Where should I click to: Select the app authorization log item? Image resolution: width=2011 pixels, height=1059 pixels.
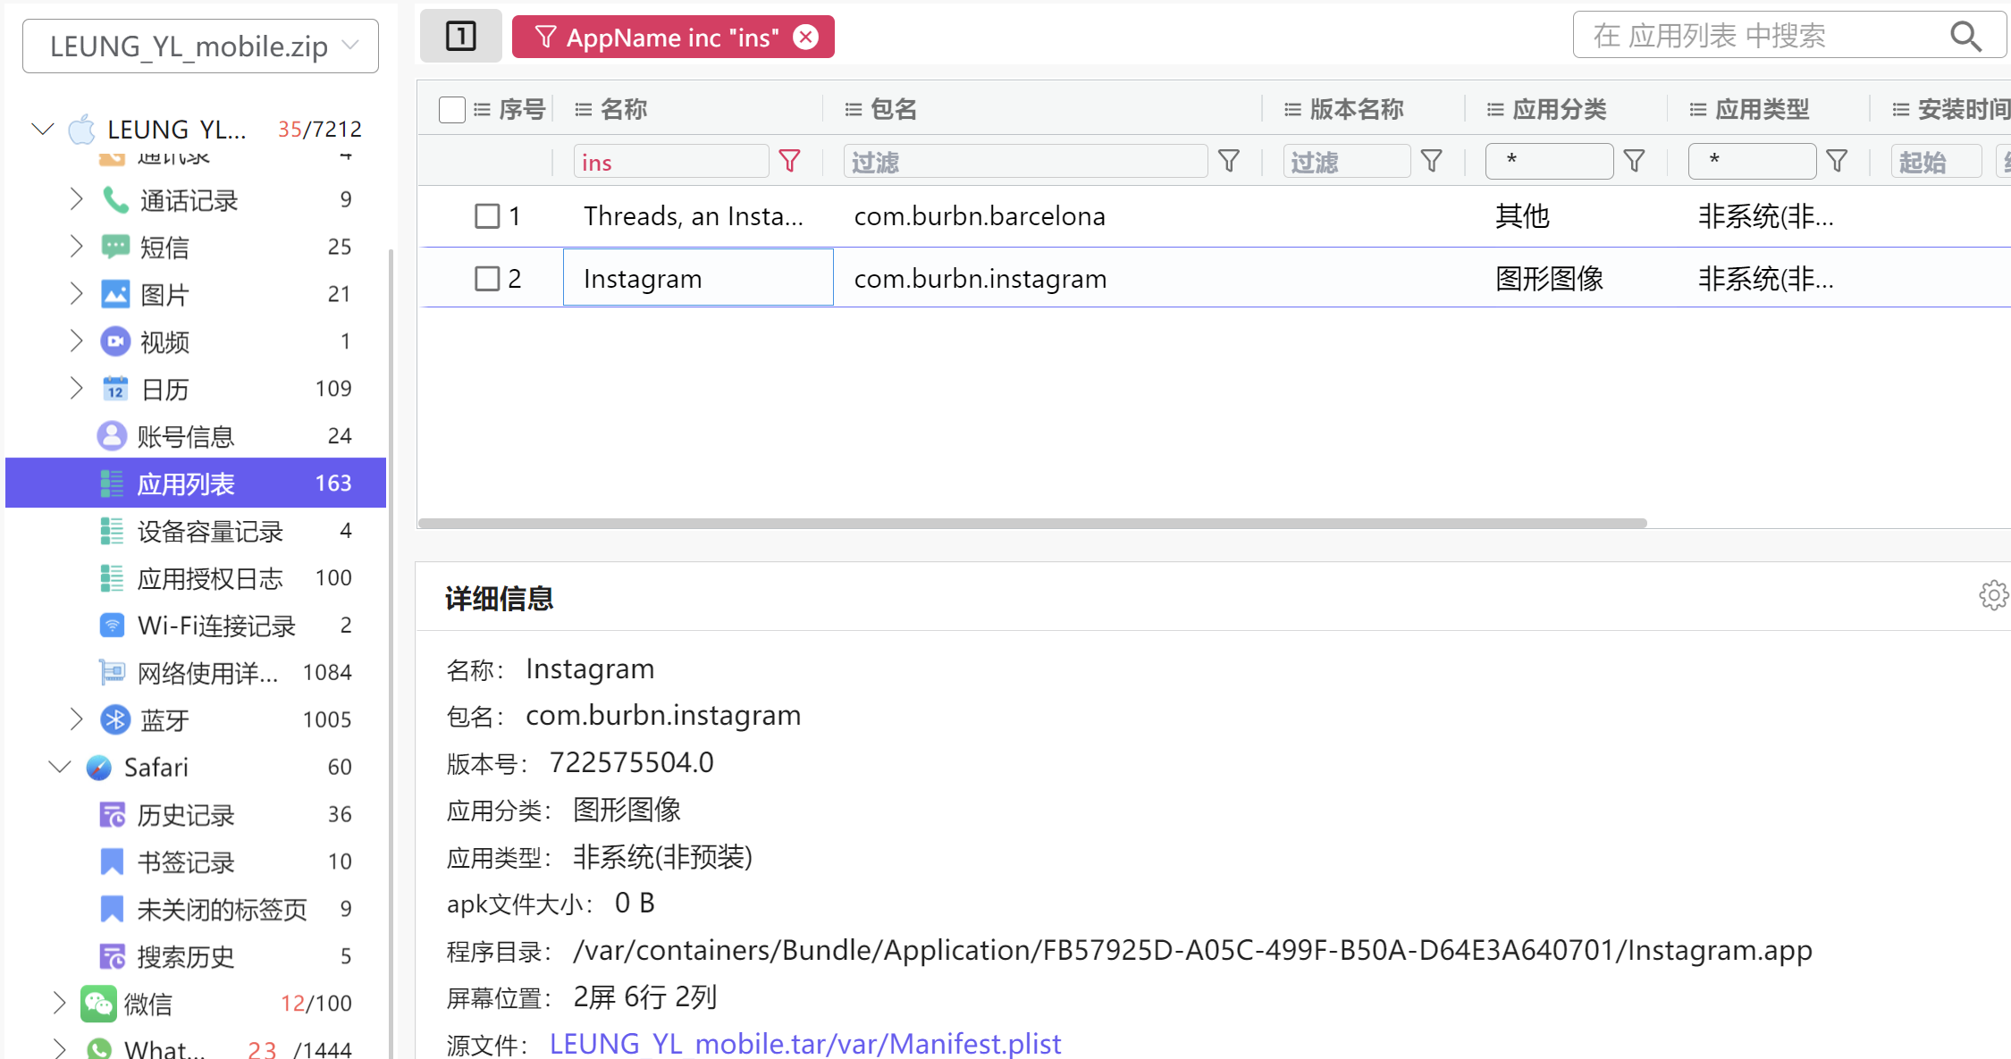[209, 578]
